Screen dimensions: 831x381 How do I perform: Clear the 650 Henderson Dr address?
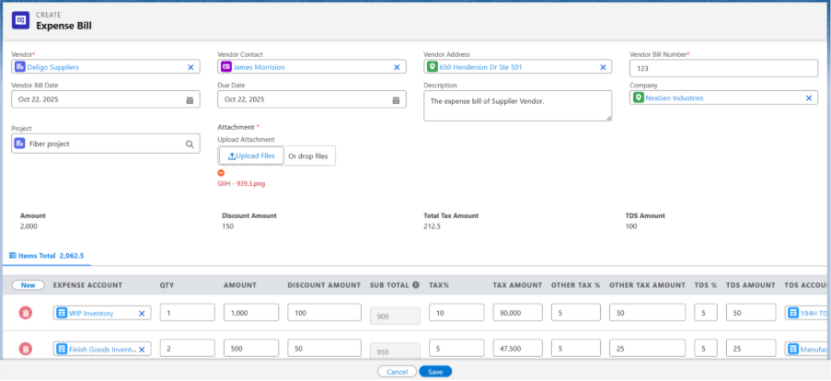(x=604, y=67)
